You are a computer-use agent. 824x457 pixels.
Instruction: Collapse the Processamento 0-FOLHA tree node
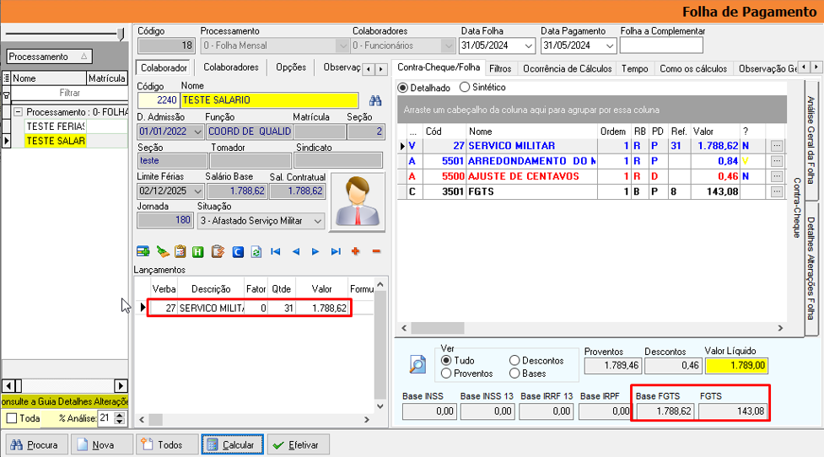[x=19, y=112]
